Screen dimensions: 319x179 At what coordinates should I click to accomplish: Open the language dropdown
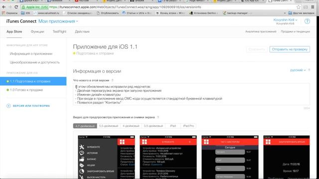click(298, 70)
